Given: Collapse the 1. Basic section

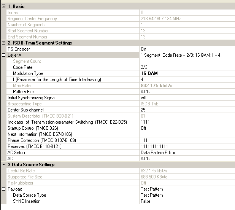Looking at the screenshot, I should (x=3, y=6).
